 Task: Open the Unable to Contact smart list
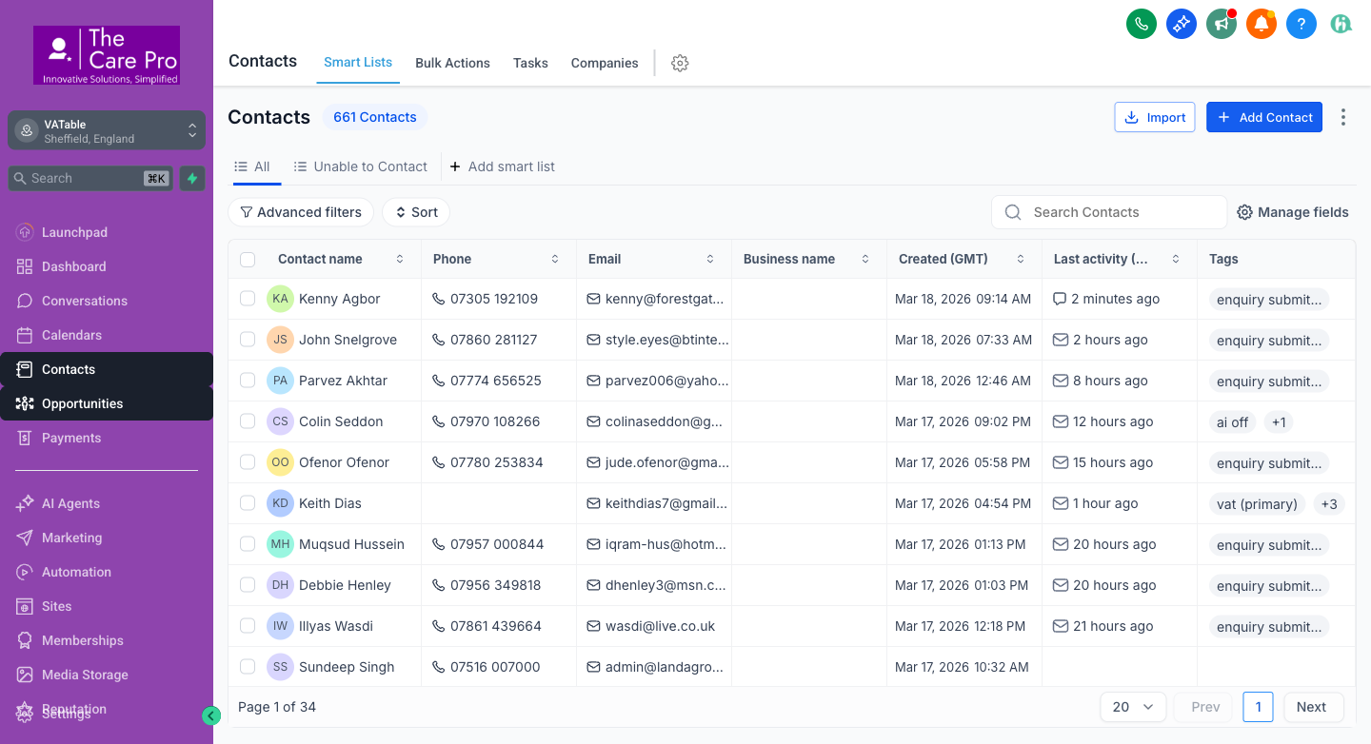tap(369, 166)
